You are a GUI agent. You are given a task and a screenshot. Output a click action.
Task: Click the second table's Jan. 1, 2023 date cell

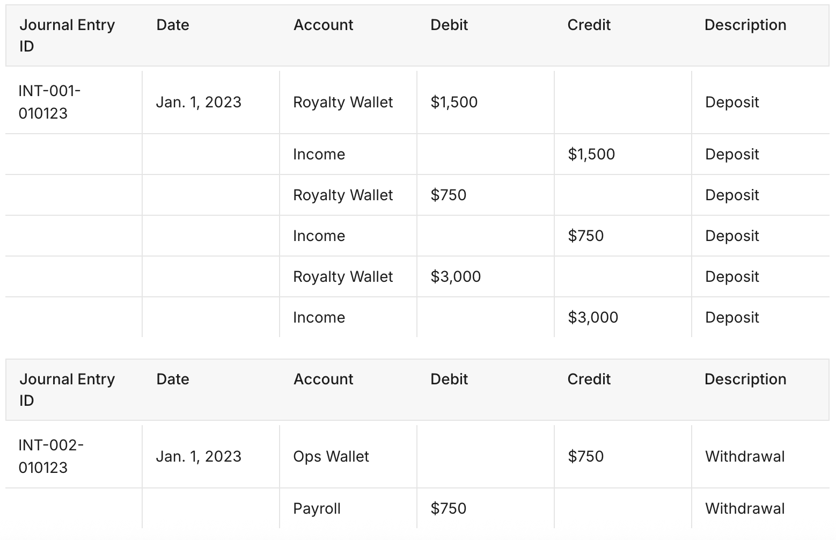pos(199,456)
